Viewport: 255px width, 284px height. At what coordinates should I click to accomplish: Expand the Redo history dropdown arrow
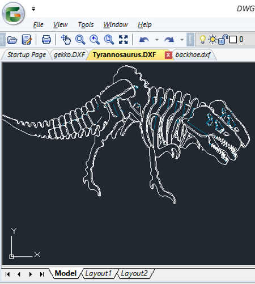tap(182, 40)
